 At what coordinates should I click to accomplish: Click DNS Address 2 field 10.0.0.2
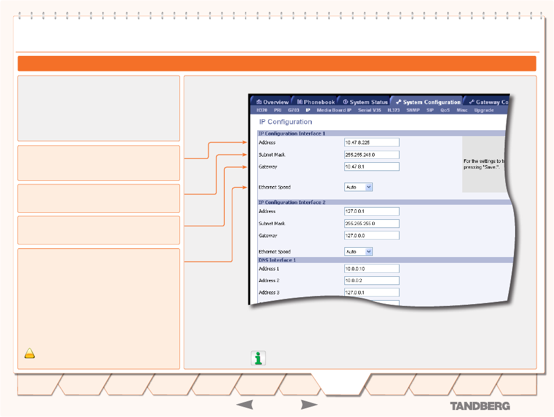(x=372, y=281)
